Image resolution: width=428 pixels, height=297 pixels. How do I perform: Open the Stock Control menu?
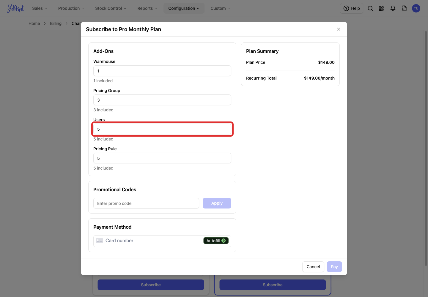tap(111, 8)
